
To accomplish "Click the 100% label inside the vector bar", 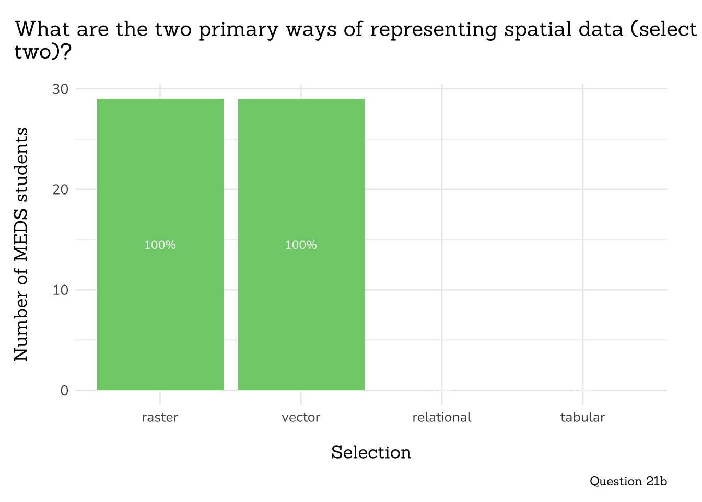I will [x=301, y=245].
